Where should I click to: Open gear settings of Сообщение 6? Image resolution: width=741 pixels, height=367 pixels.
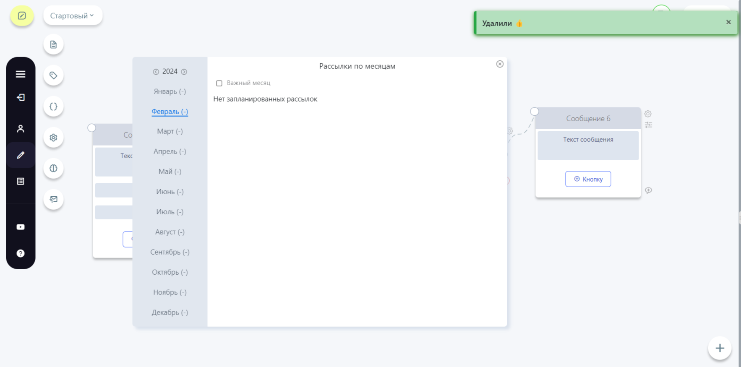pyautogui.click(x=648, y=114)
